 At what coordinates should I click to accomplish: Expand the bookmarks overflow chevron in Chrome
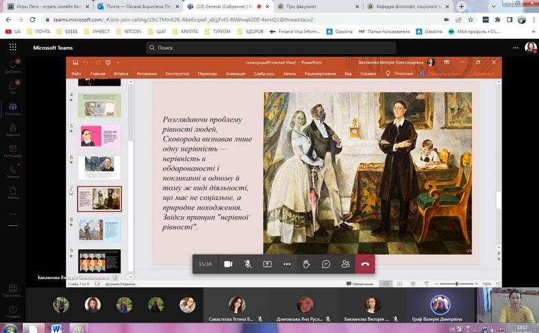tap(531, 31)
